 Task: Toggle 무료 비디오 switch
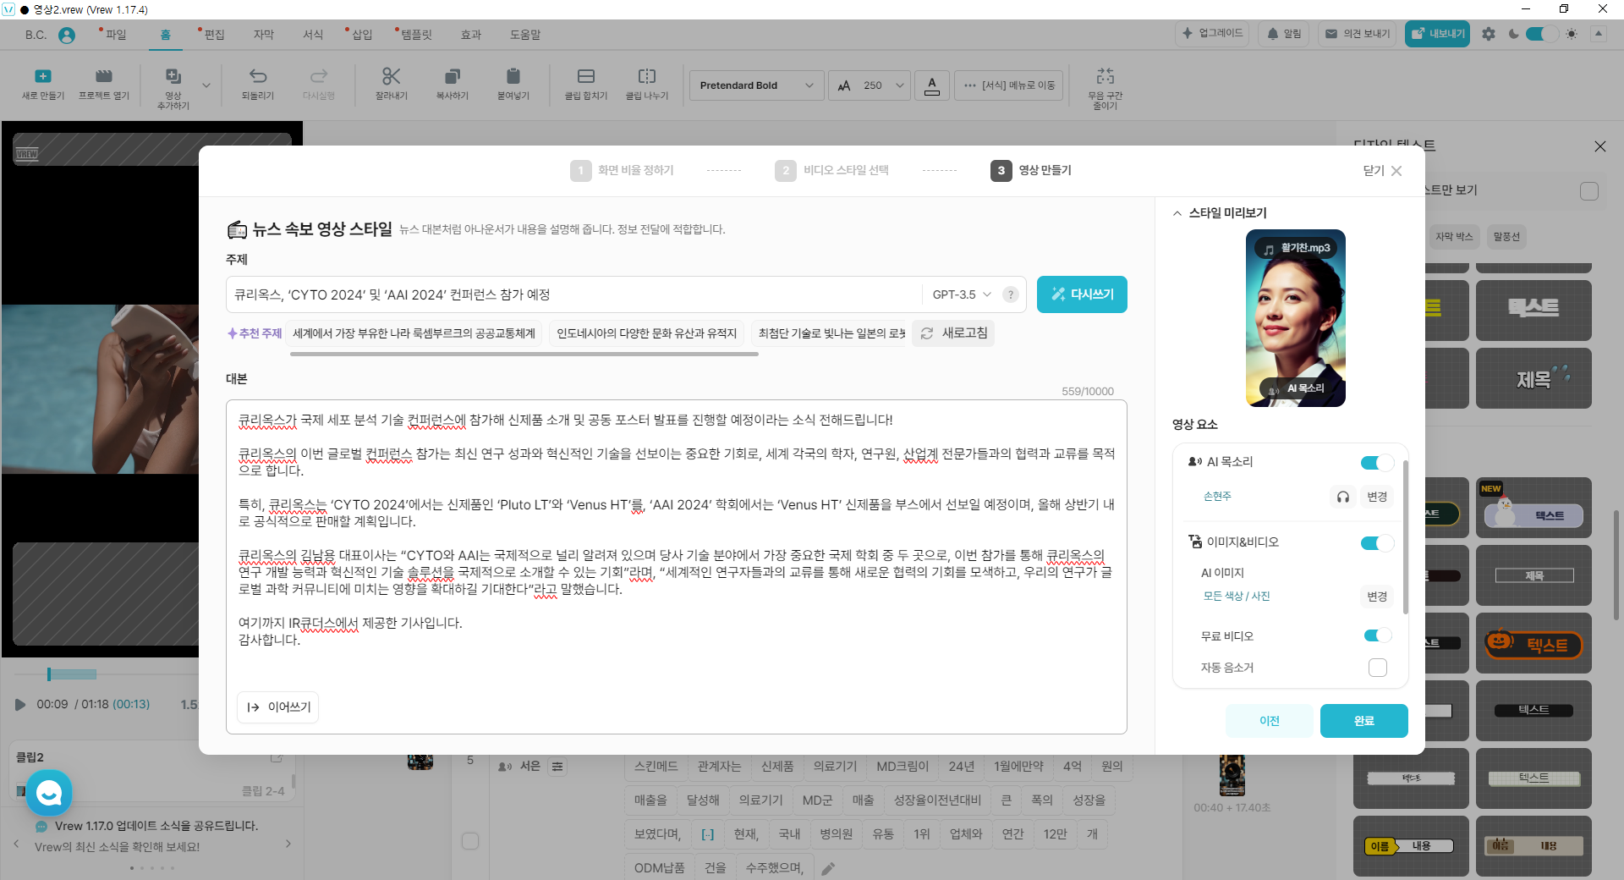click(x=1377, y=635)
